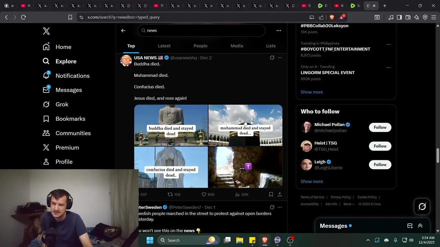Click the browser address bar URL
Viewport: 440px width, 247px height.
click(x=123, y=17)
